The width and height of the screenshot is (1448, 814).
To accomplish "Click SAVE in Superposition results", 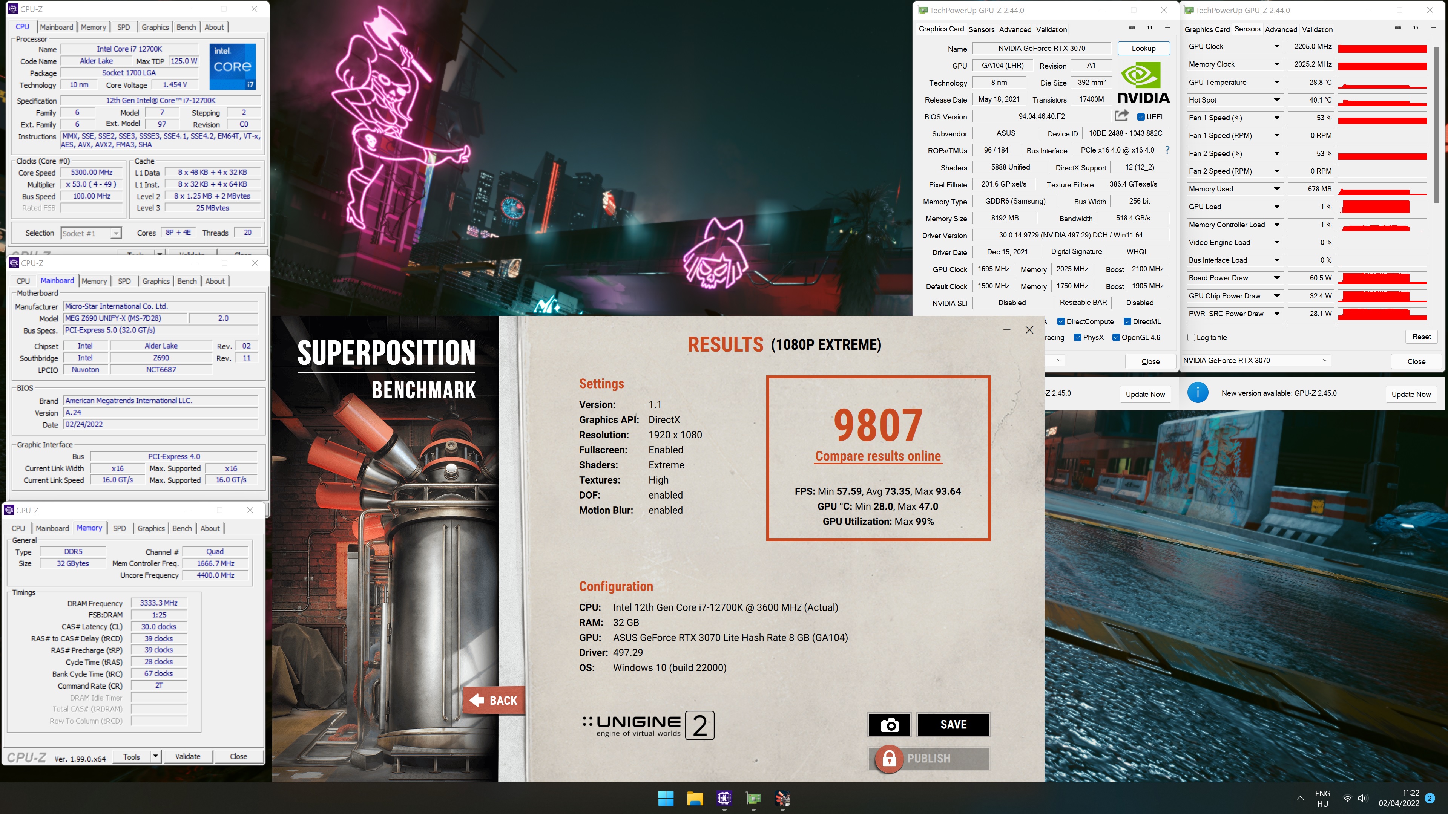I will (953, 725).
